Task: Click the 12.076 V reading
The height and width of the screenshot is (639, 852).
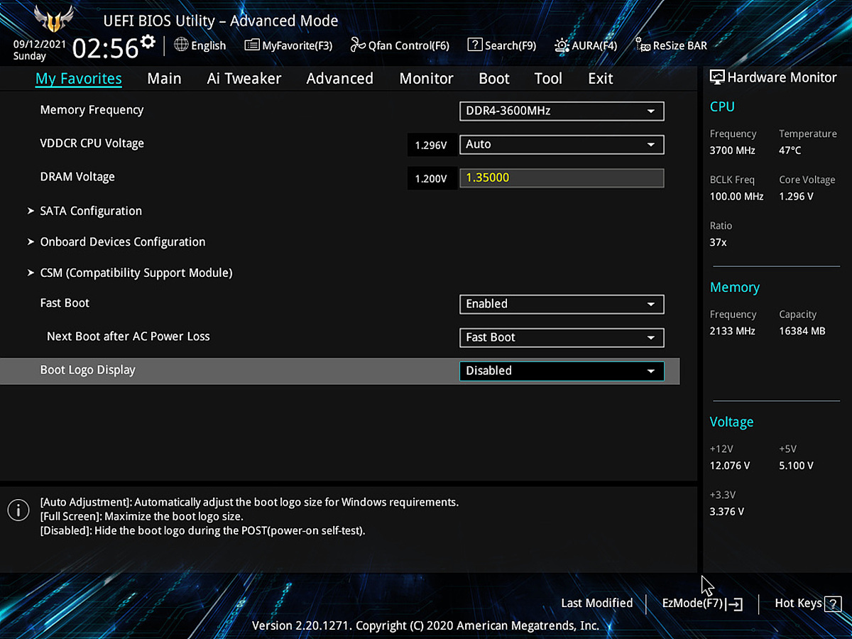Action: coord(730,466)
